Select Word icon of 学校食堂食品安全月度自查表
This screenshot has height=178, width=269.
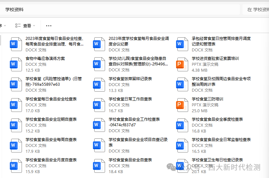(x=16, y=166)
